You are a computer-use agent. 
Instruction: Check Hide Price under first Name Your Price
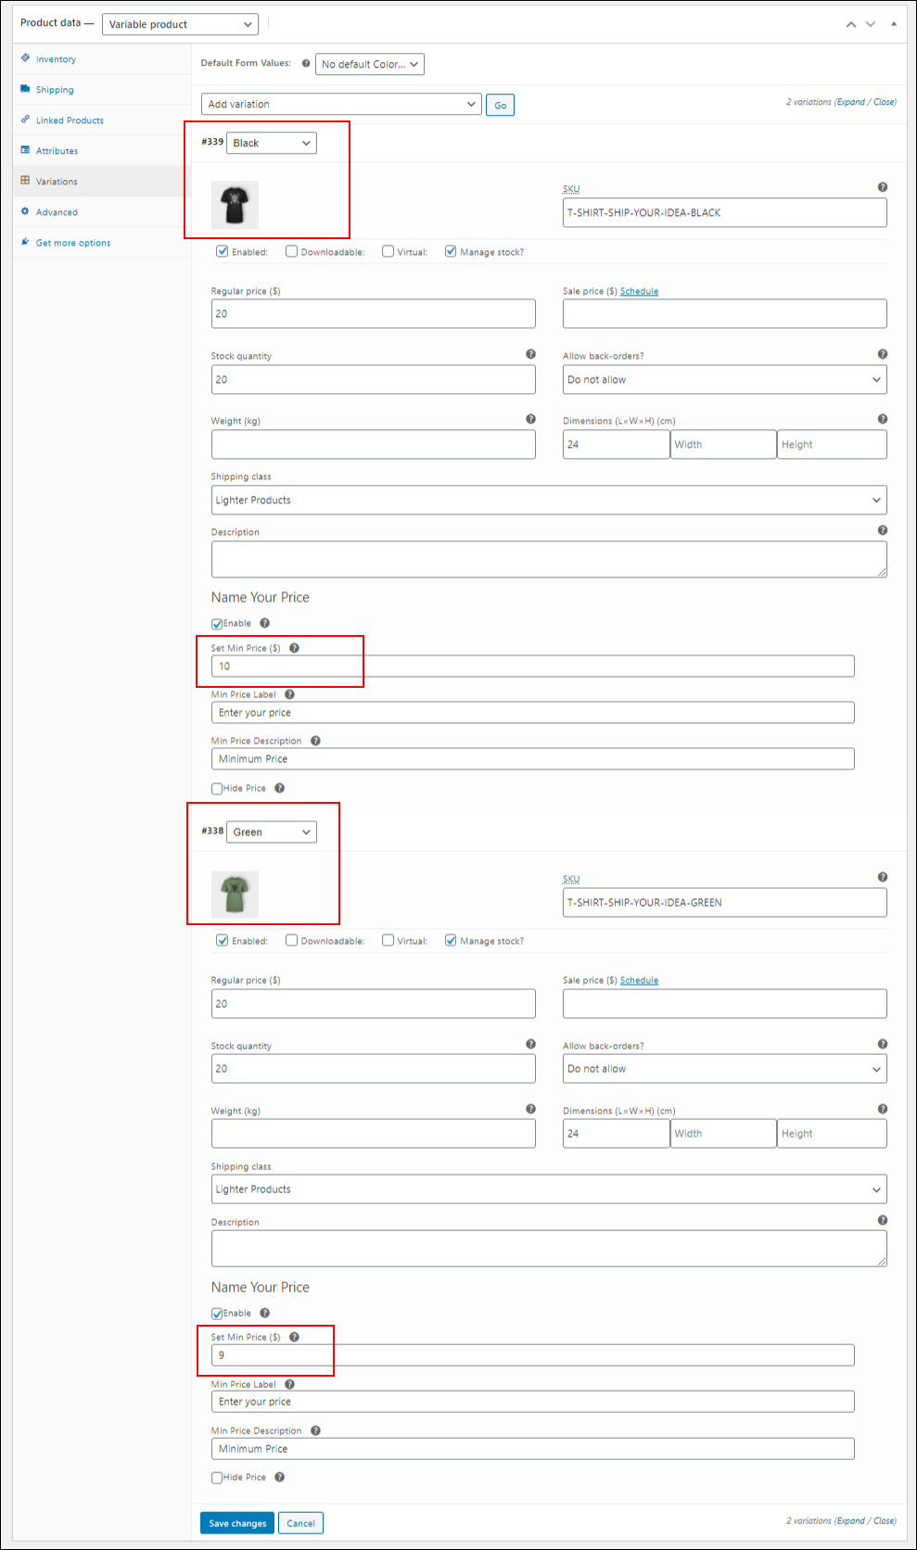click(217, 789)
